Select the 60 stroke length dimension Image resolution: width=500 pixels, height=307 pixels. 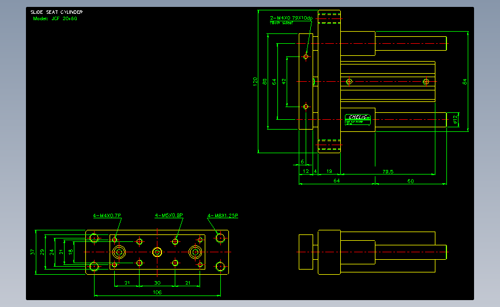(x=411, y=181)
